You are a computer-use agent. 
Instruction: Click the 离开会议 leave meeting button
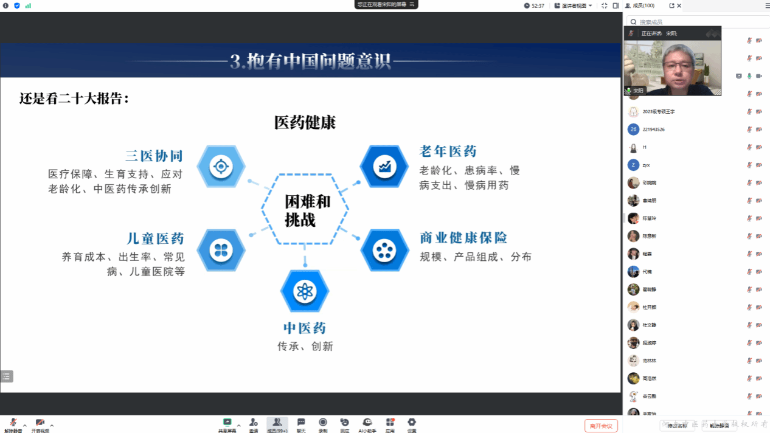(x=601, y=426)
